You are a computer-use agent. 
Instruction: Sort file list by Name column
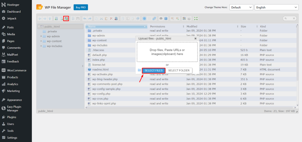116,26
